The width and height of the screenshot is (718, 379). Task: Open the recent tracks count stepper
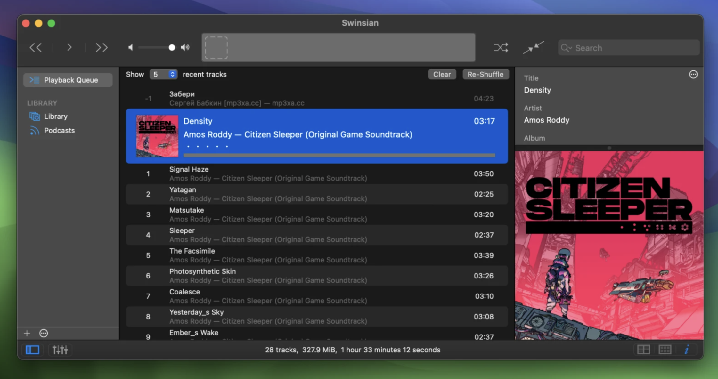coord(172,74)
